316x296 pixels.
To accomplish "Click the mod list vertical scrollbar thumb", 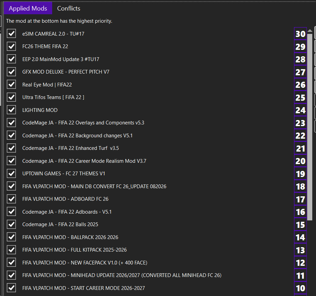I will pyautogui.click(x=310, y=127).
